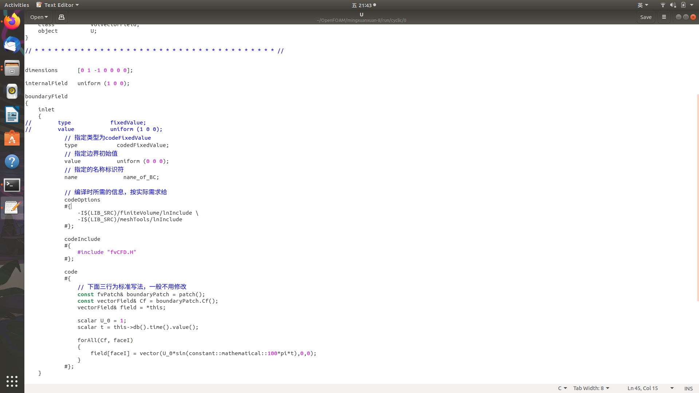Screen dimensions: 699x393
Task: Open the Open file dropdown
Action: (39, 17)
